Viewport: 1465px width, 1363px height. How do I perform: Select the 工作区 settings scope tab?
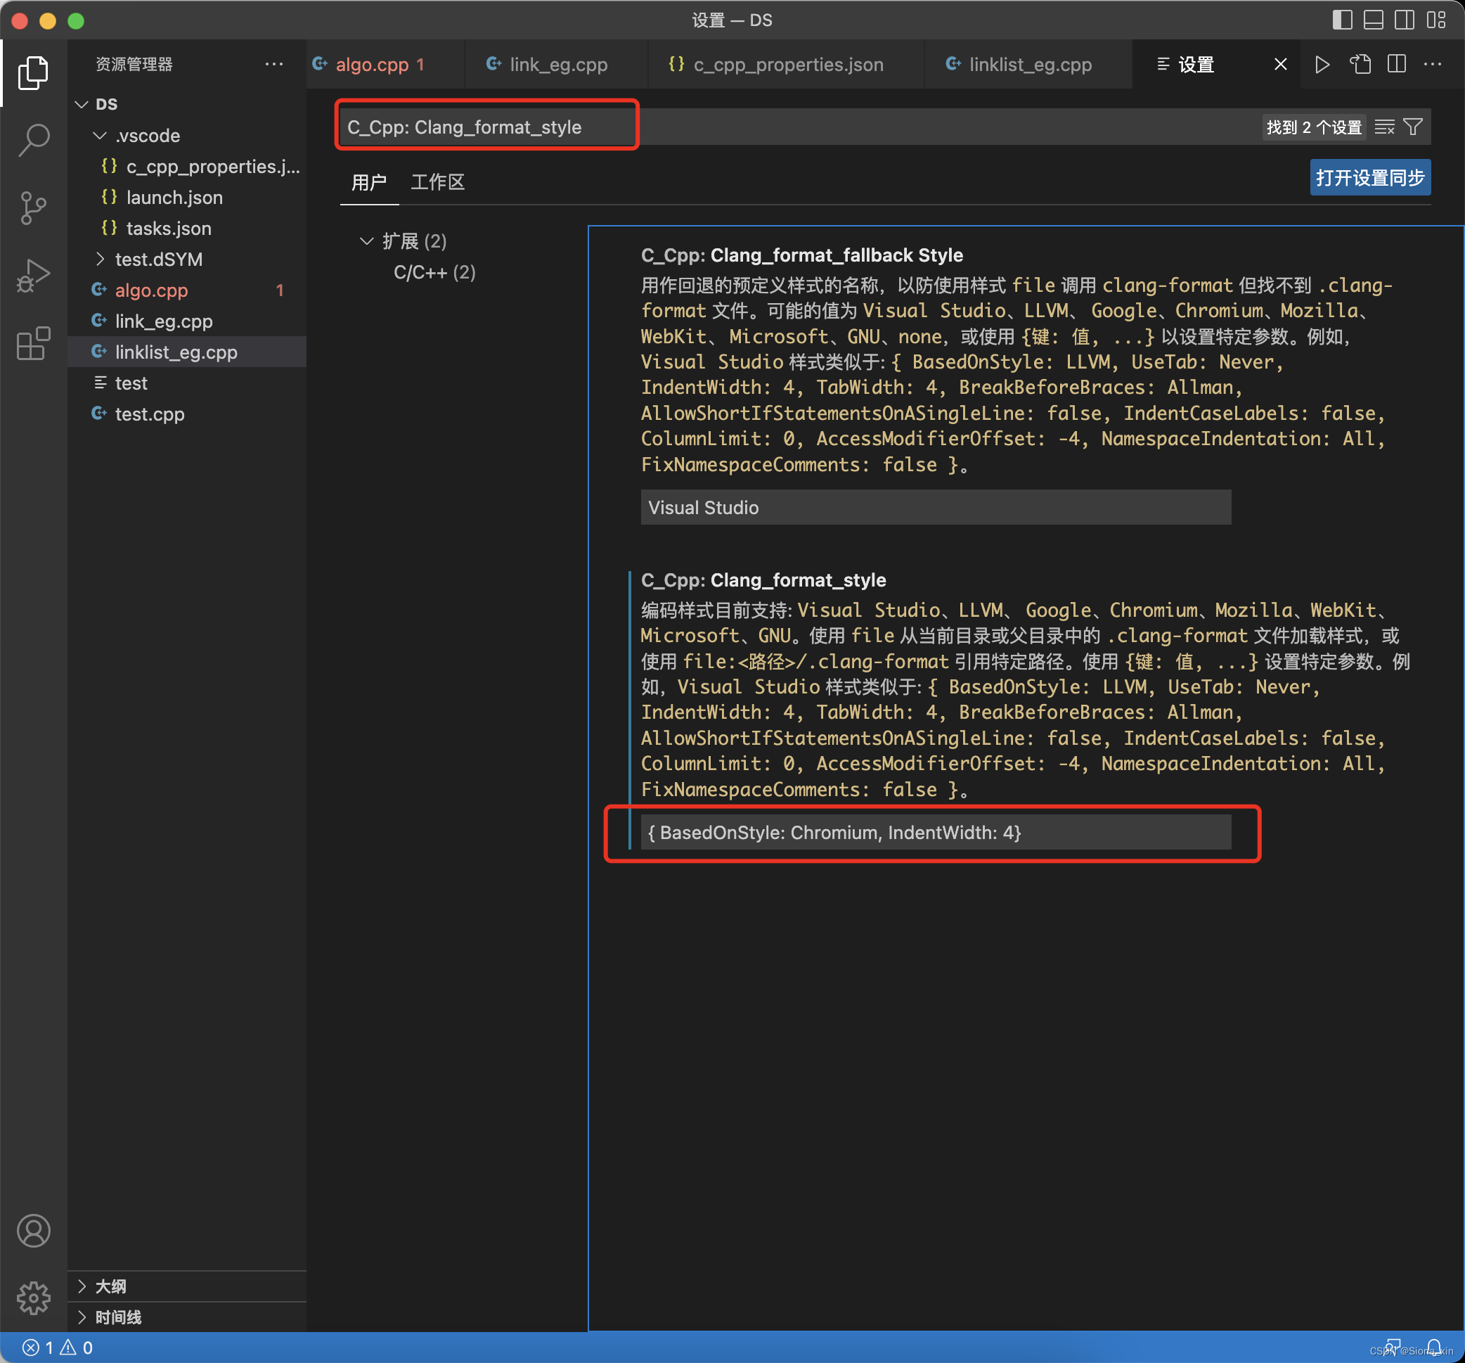click(438, 182)
